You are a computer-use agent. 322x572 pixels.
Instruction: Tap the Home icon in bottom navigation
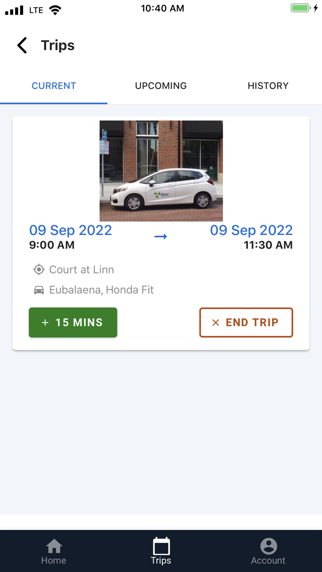click(x=54, y=547)
